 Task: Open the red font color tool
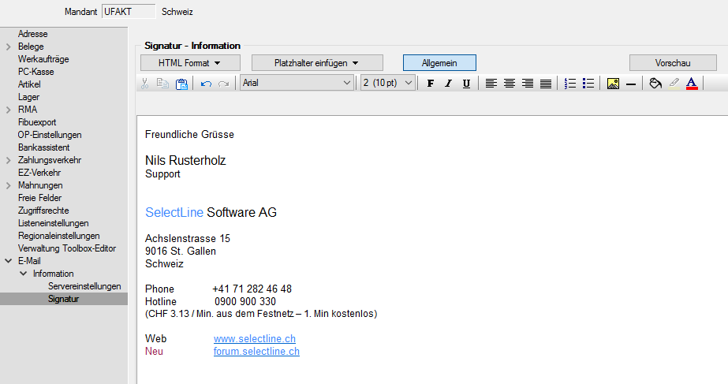692,84
